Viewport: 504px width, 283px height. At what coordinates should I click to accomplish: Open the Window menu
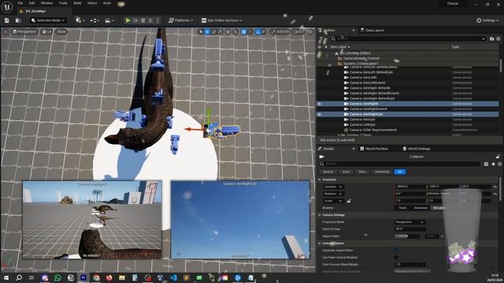(x=46, y=3)
